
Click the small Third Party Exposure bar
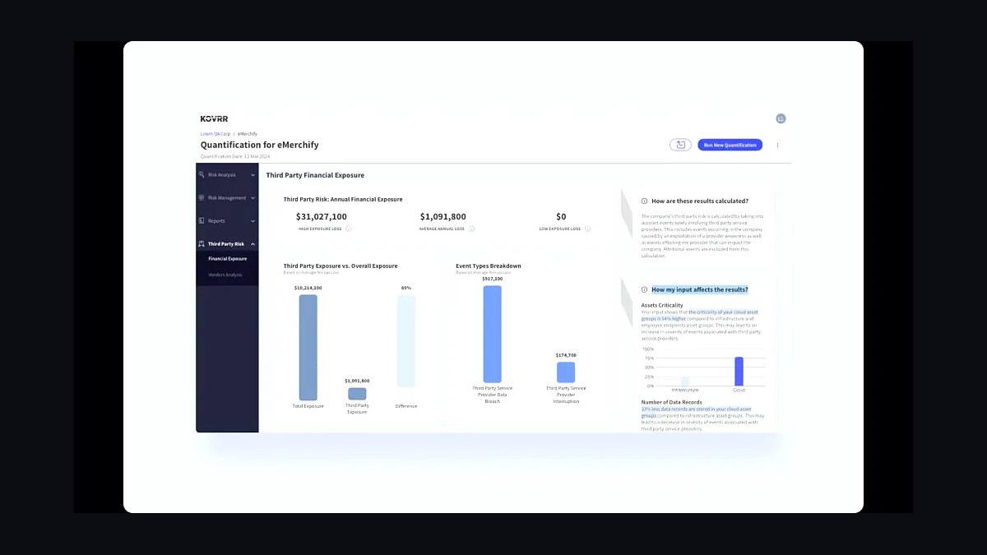(x=357, y=394)
